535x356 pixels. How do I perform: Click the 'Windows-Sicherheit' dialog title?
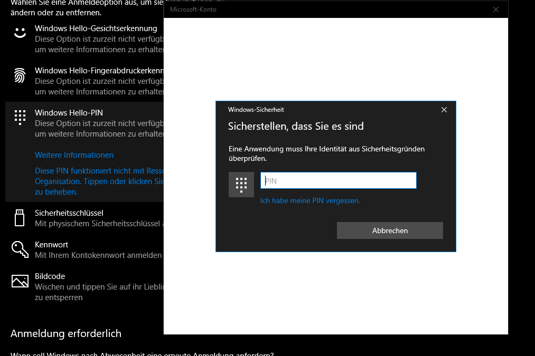(256, 110)
